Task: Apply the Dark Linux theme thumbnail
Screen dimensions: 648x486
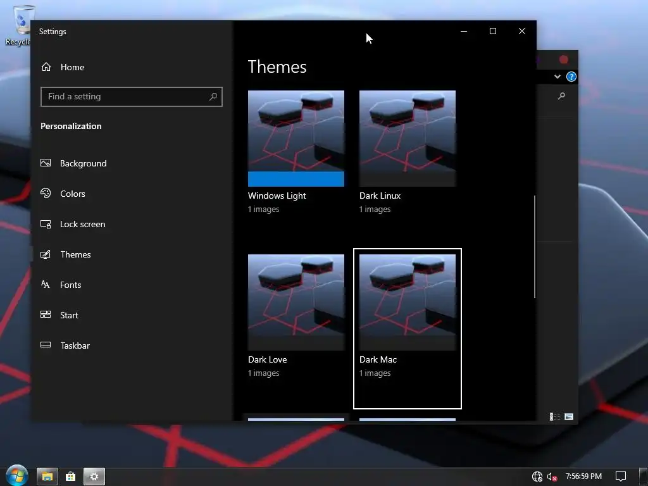Action: click(408, 139)
